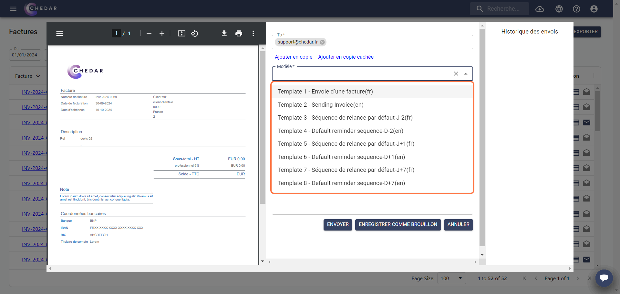Click email form scroll-down arrow
The image size is (620, 294).
(482, 255)
